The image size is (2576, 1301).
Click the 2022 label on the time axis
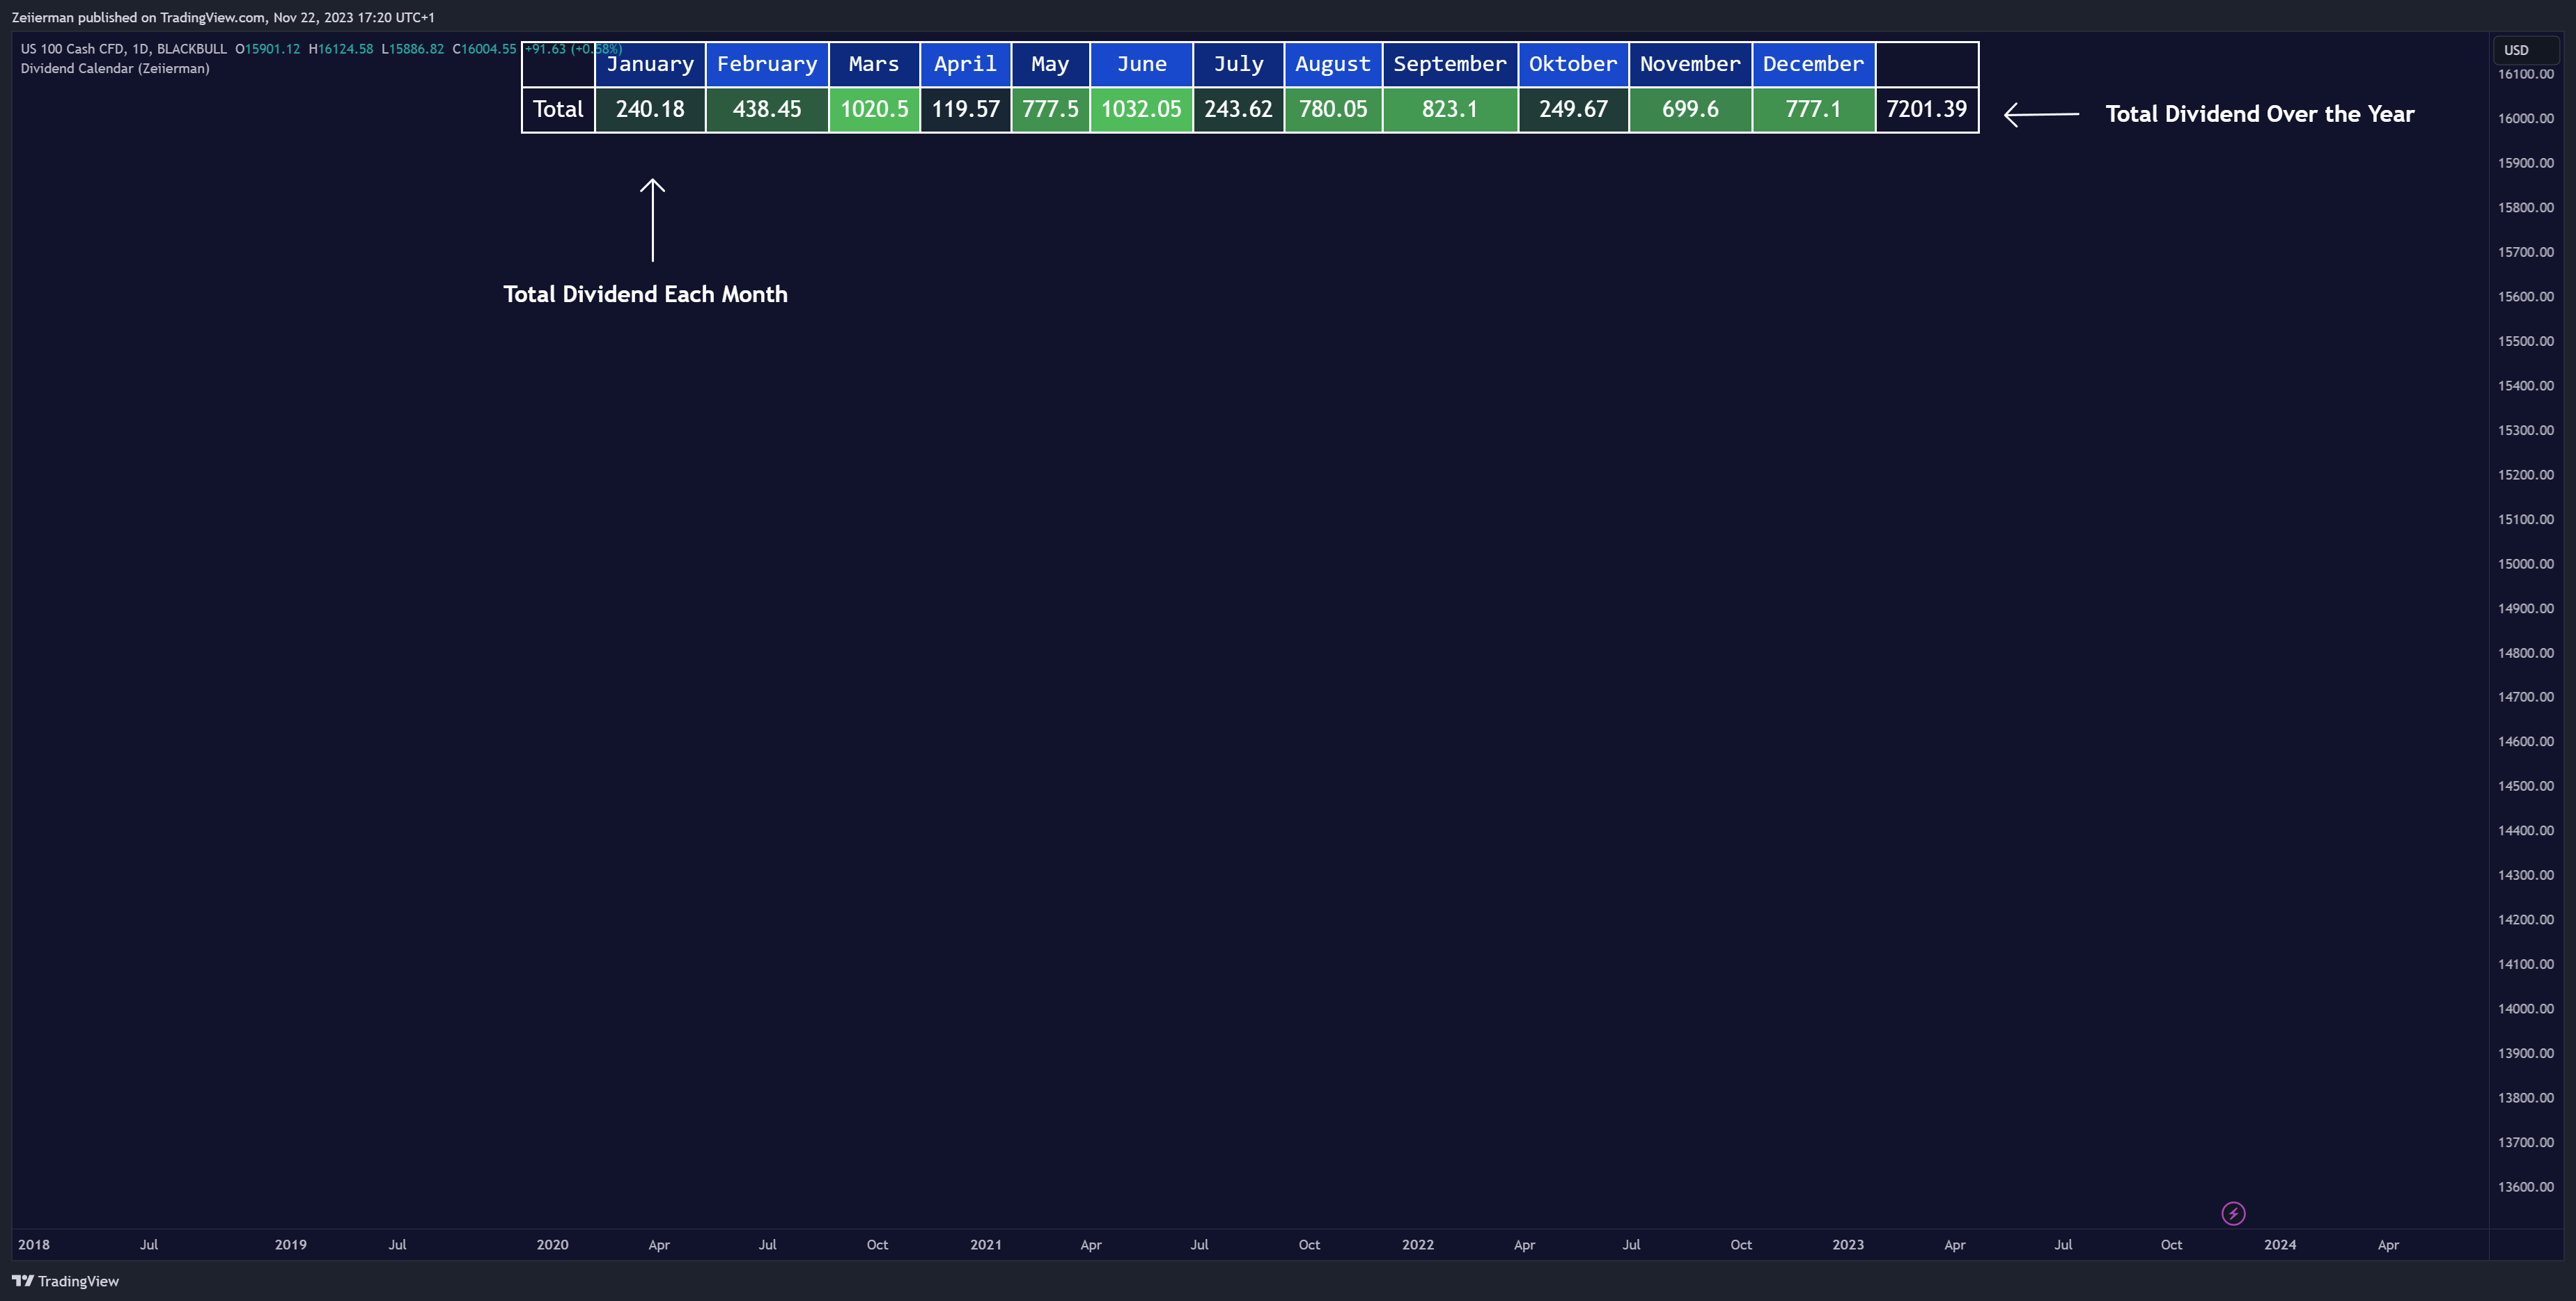point(1418,1244)
